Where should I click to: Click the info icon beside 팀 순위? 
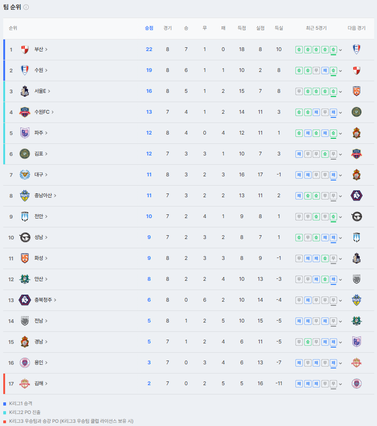pyautogui.click(x=26, y=7)
